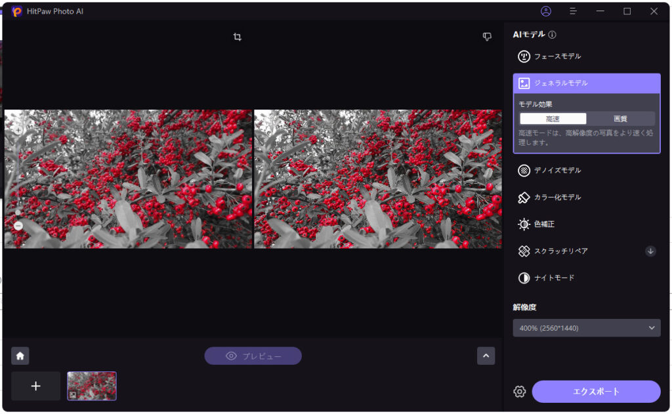Viewport: 672px width, 414px height.
Task: Open the user account icon
Action: [546, 11]
